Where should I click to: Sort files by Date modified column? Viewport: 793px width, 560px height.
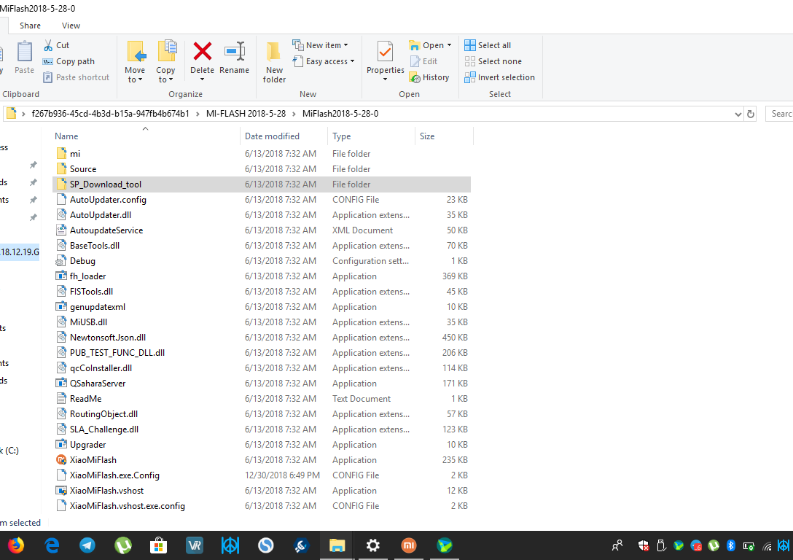pos(272,136)
